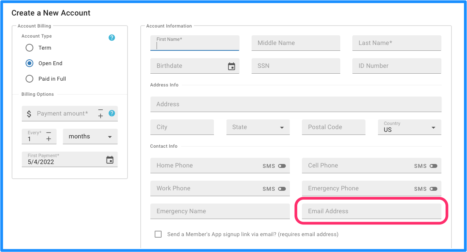Open the Account Type help tooltip

[x=112, y=38]
